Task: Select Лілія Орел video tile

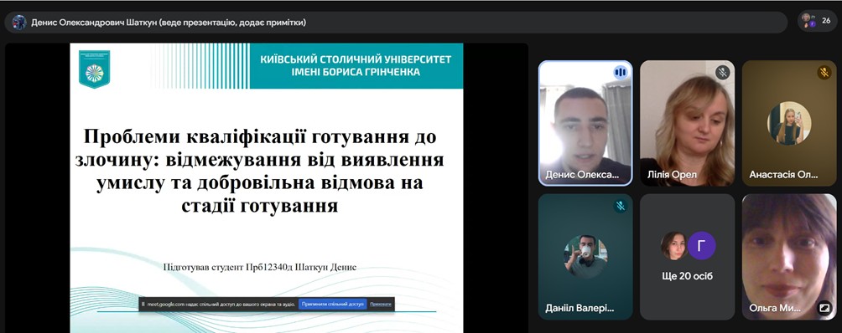Action: pos(688,123)
